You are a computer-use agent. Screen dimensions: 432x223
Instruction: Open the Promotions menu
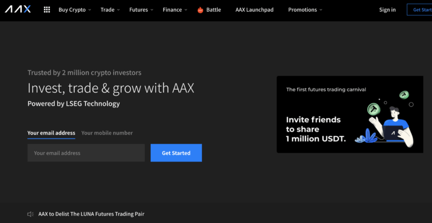(303, 10)
